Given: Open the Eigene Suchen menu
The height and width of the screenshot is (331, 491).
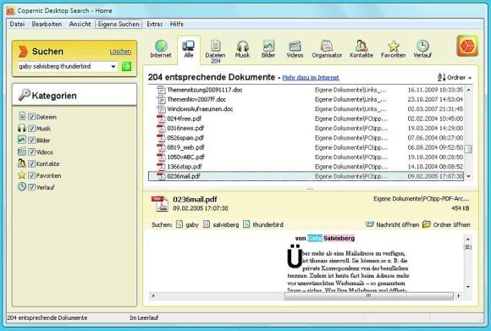Looking at the screenshot, I should click(119, 24).
